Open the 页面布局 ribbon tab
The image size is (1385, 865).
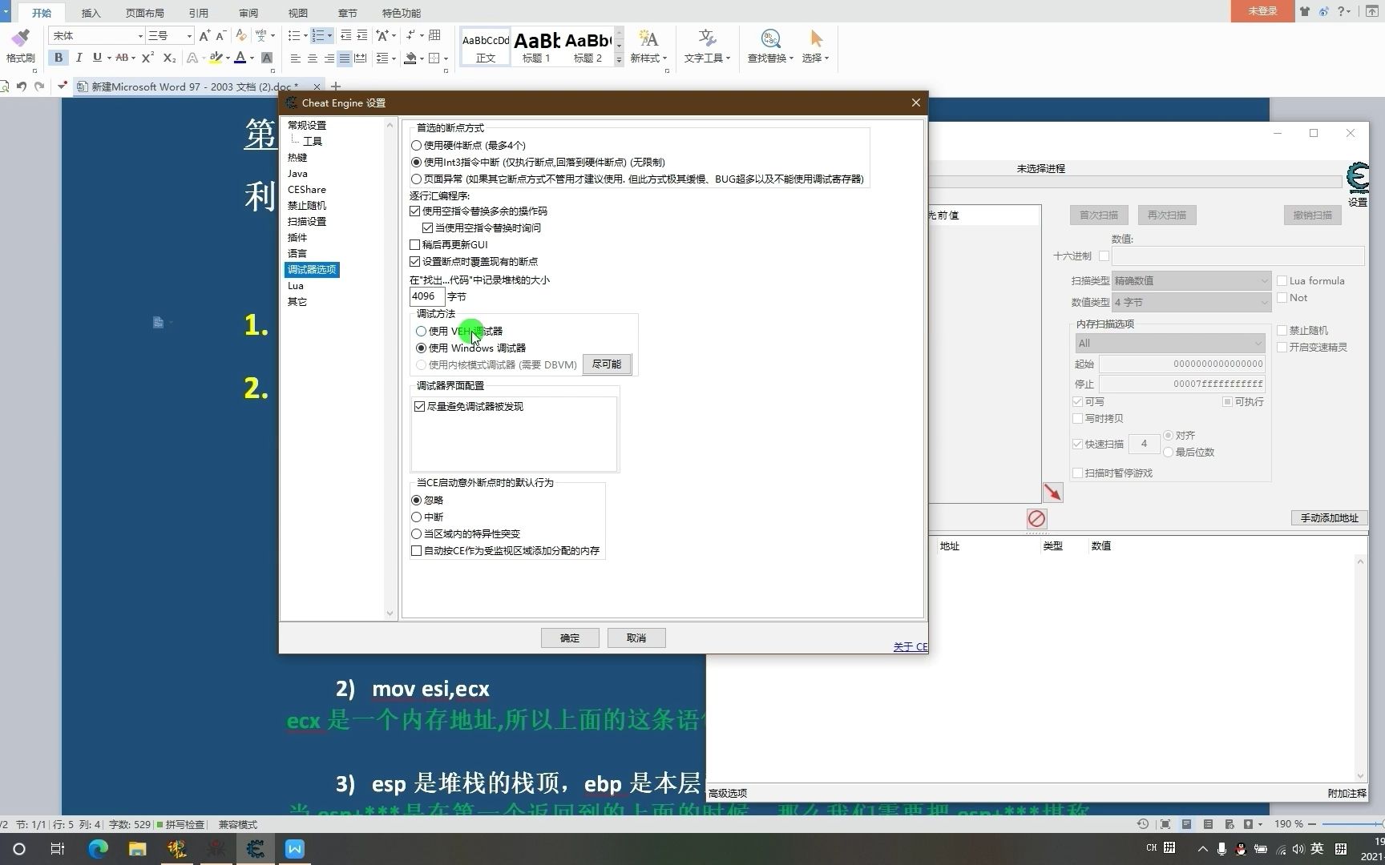coord(145,13)
